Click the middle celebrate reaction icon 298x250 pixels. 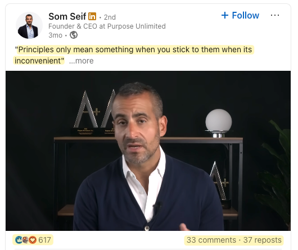pyautogui.click(x=25, y=240)
